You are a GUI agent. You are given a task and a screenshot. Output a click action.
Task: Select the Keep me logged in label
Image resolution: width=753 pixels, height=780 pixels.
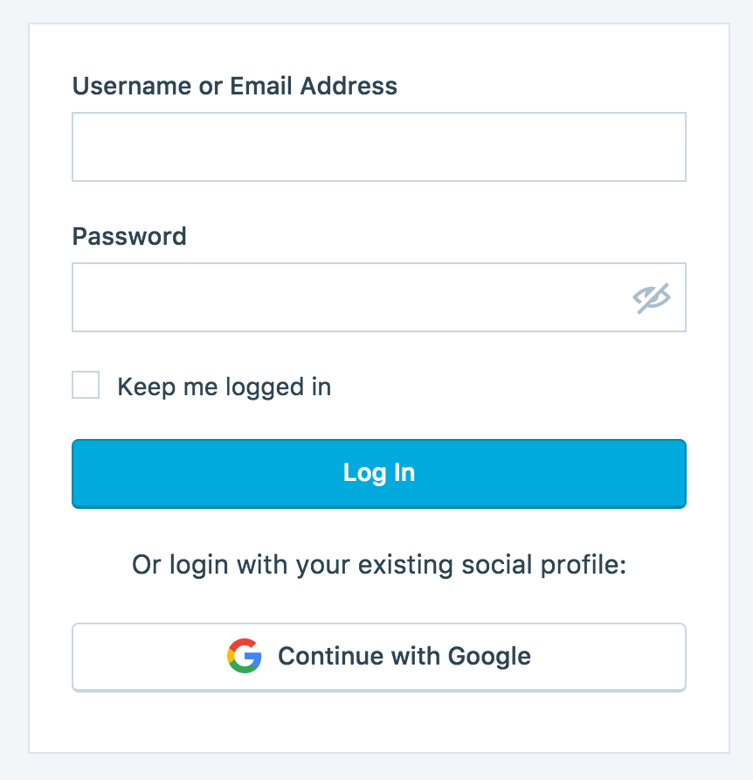click(225, 386)
